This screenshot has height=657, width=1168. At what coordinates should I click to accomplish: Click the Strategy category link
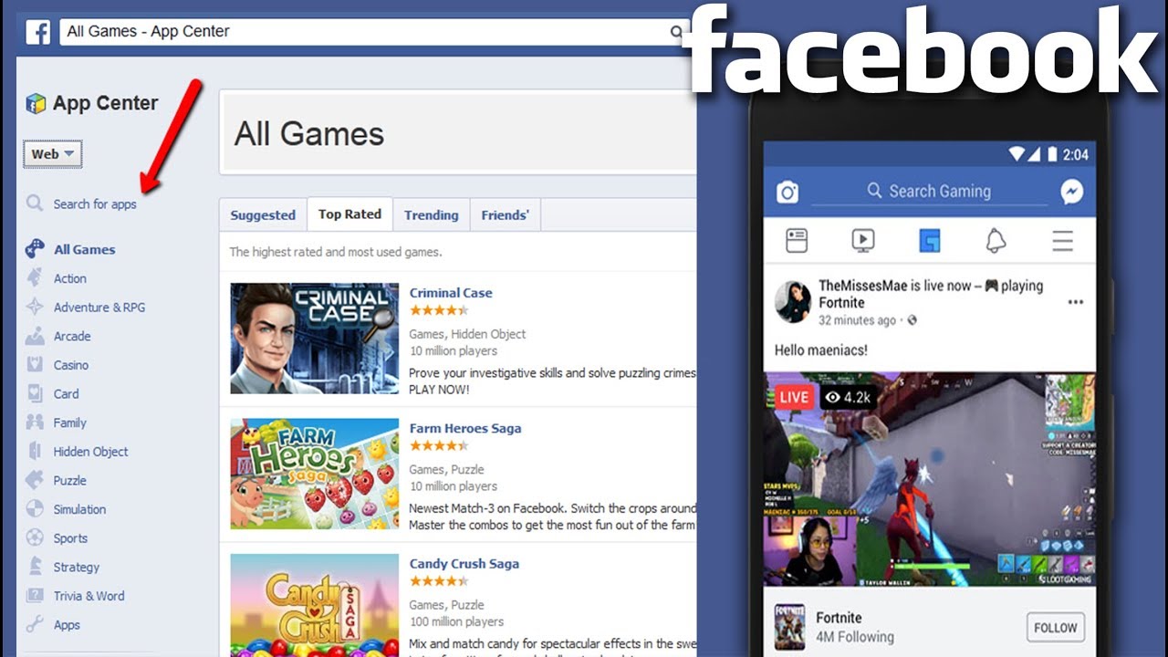point(76,568)
